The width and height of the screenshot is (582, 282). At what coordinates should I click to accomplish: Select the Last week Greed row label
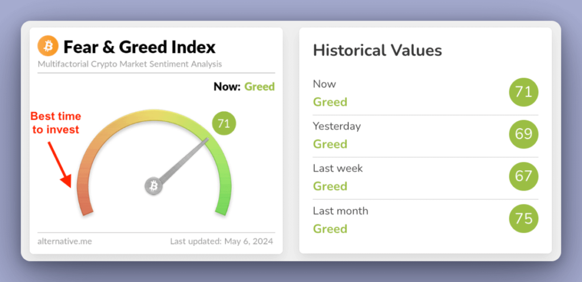click(x=330, y=186)
